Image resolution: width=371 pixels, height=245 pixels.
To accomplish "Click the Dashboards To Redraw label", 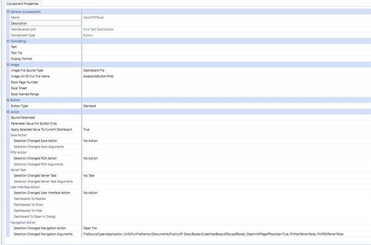I will point(30,199).
